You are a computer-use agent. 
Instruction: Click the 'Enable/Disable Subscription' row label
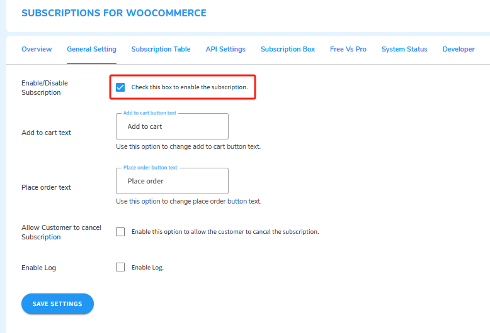pos(45,87)
